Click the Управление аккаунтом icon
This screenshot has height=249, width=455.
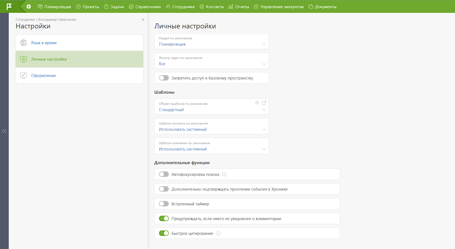(256, 7)
